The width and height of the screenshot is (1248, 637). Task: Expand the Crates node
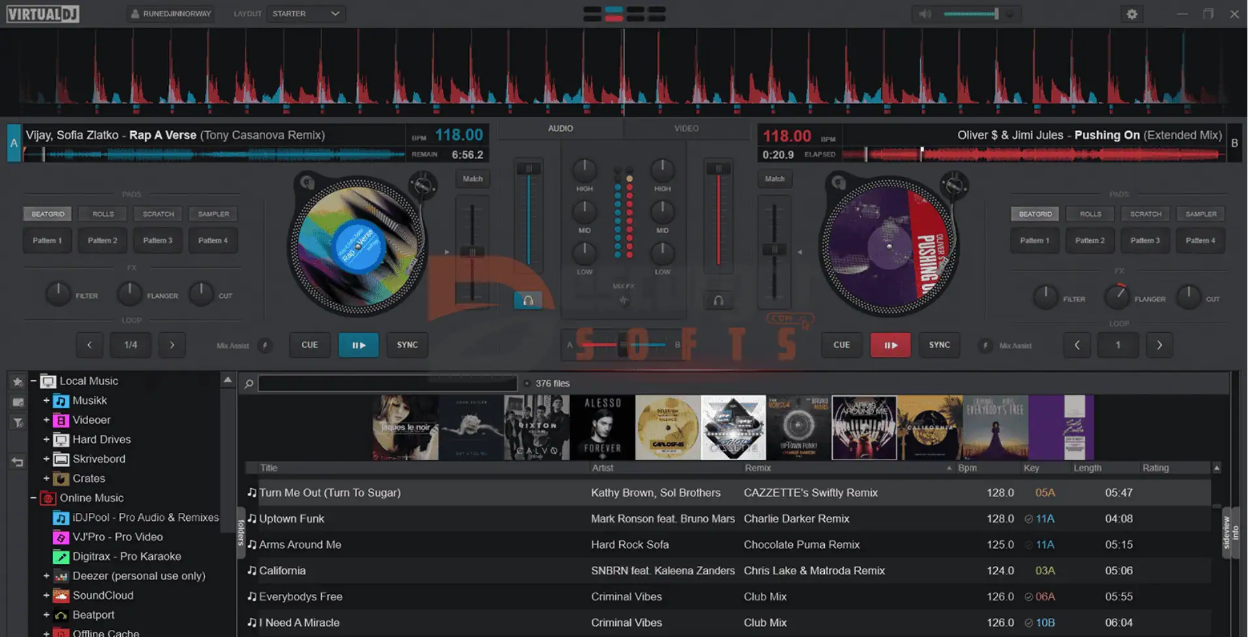coord(46,479)
